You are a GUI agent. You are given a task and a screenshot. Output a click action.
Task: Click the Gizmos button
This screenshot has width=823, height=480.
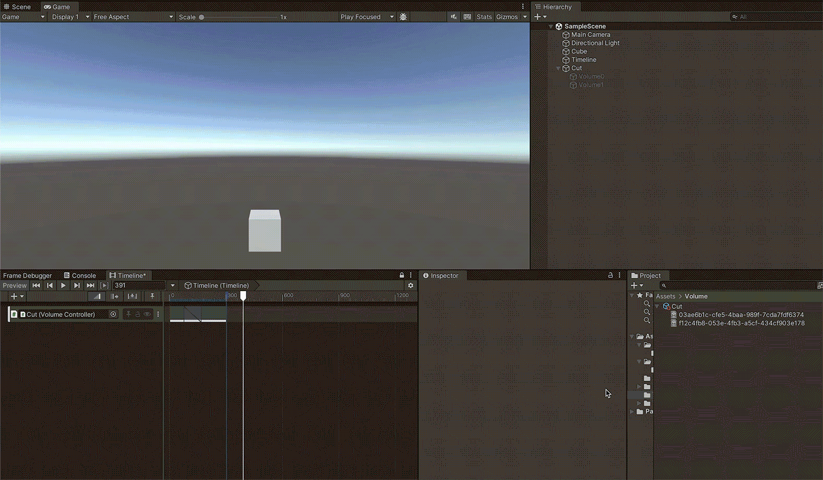[x=507, y=17]
